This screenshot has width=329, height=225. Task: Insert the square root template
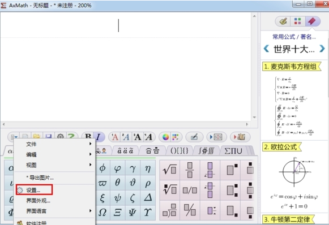pyautogui.click(x=169, y=170)
